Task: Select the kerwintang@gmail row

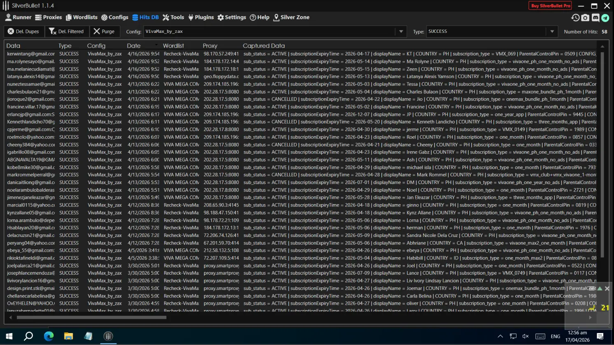Action: coord(301,54)
